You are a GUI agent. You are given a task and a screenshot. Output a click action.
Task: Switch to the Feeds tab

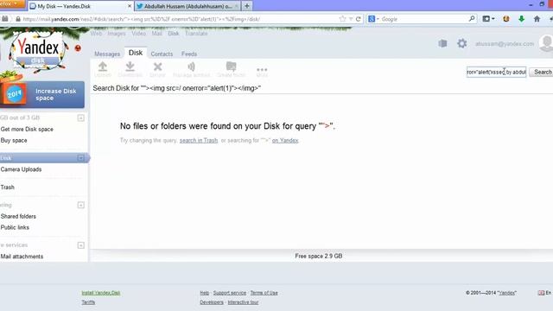(189, 54)
